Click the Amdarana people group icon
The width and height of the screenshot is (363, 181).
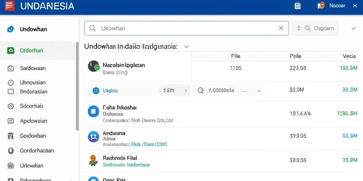[x=94, y=136]
